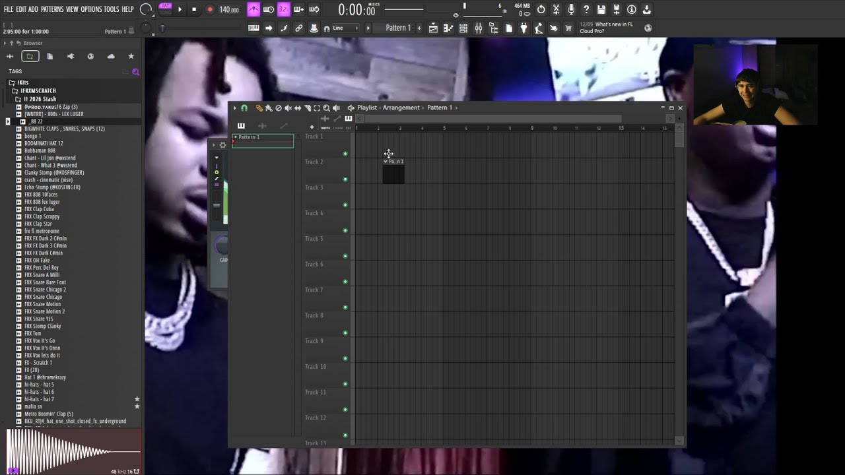Click the question mark help icon
The width and height of the screenshot is (845, 475).
point(586,9)
